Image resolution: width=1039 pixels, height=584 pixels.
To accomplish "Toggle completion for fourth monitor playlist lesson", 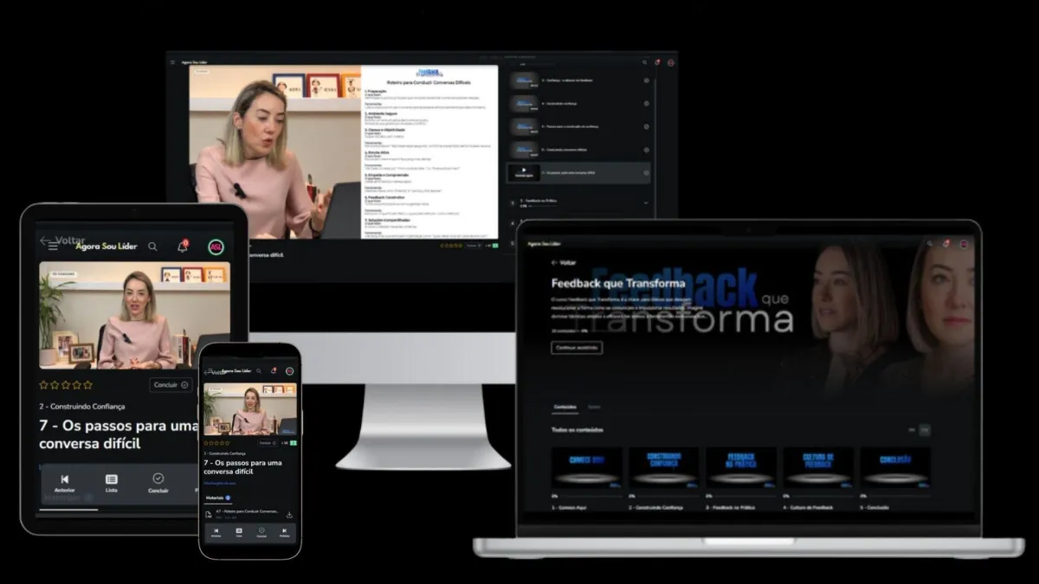I will (647, 150).
